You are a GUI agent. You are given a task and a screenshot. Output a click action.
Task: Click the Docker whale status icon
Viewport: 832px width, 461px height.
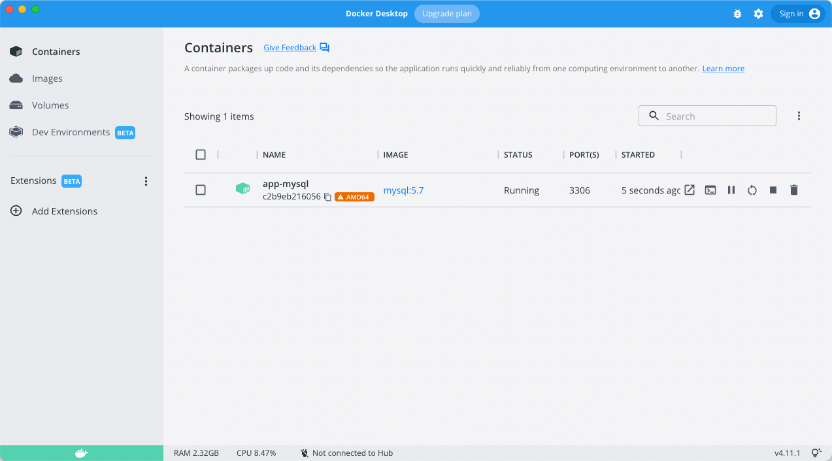(82, 453)
